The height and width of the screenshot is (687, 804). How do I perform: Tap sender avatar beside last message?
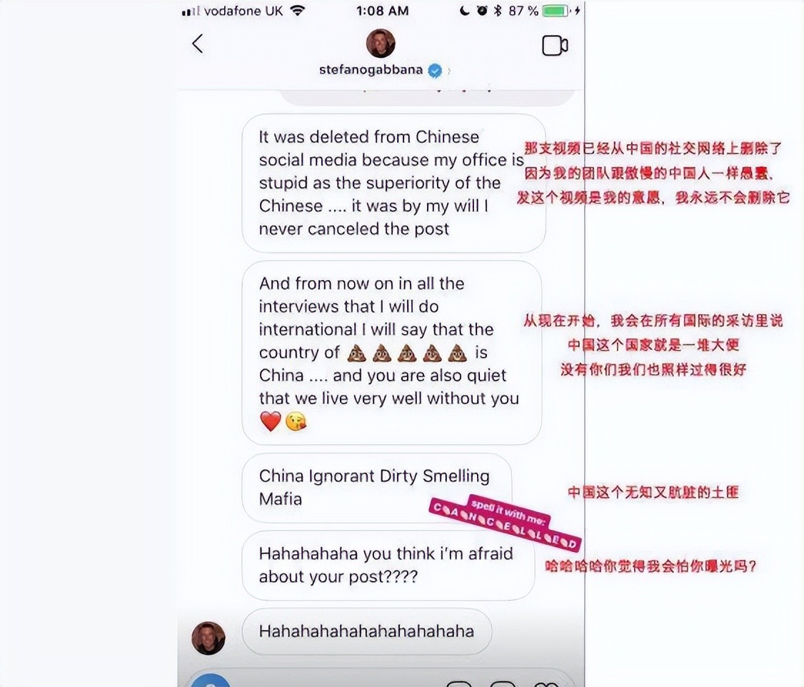pyautogui.click(x=208, y=638)
